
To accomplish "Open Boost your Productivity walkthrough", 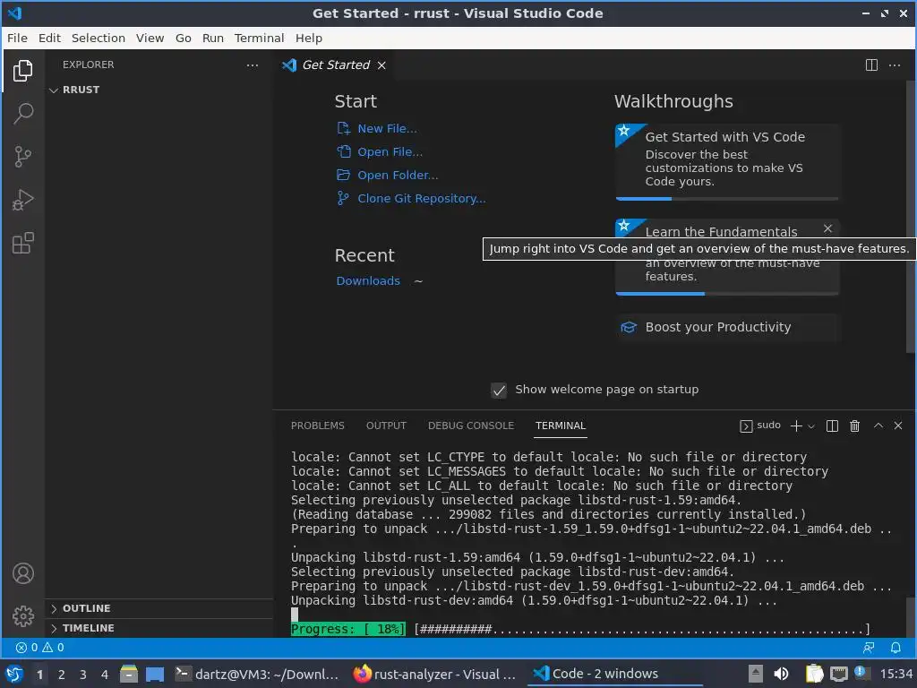I will [x=727, y=328].
